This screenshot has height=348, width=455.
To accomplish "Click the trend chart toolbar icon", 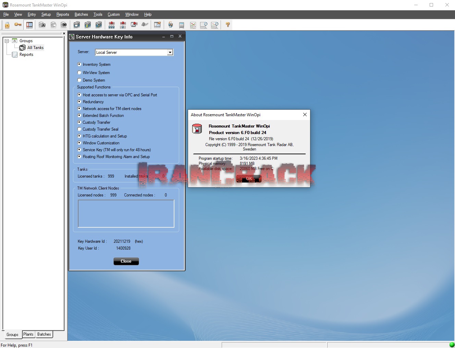I will point(193,25).
